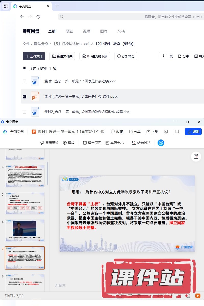Click the 上传文件 upload button
The height and width of the screenshot is (306, 204).
tap(34, 56)
